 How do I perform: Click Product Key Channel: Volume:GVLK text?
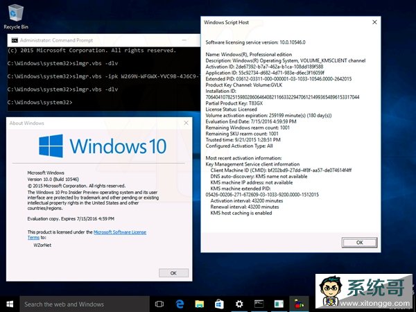(x=244, y=85)
